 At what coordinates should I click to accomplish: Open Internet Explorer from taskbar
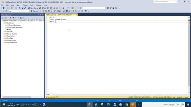pos(121,104)
